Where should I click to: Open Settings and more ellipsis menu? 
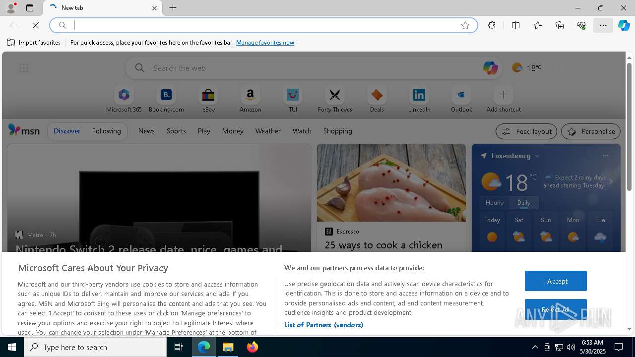[x=603, y=25]
